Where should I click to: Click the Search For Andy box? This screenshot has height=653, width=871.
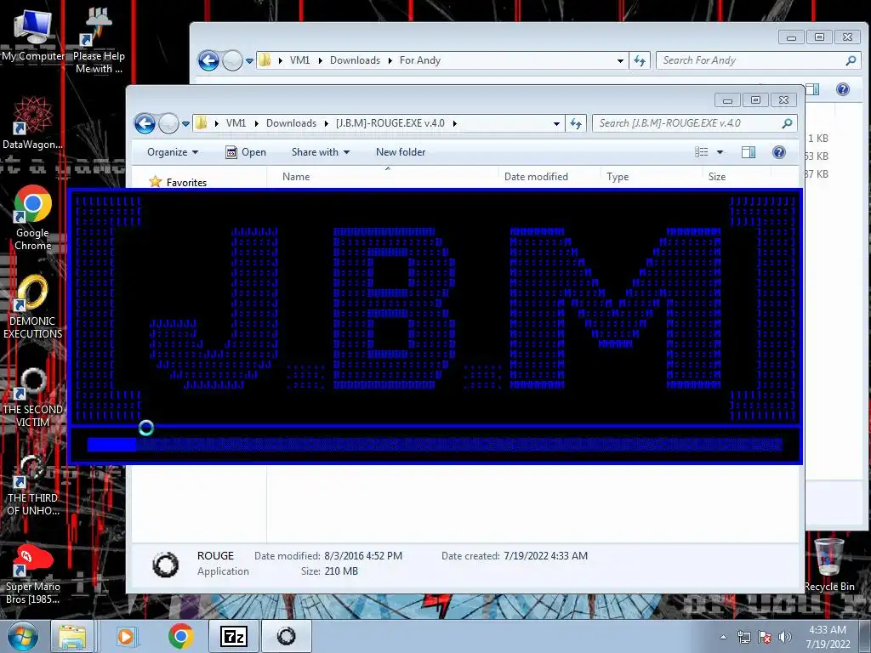tap(759, 60)
